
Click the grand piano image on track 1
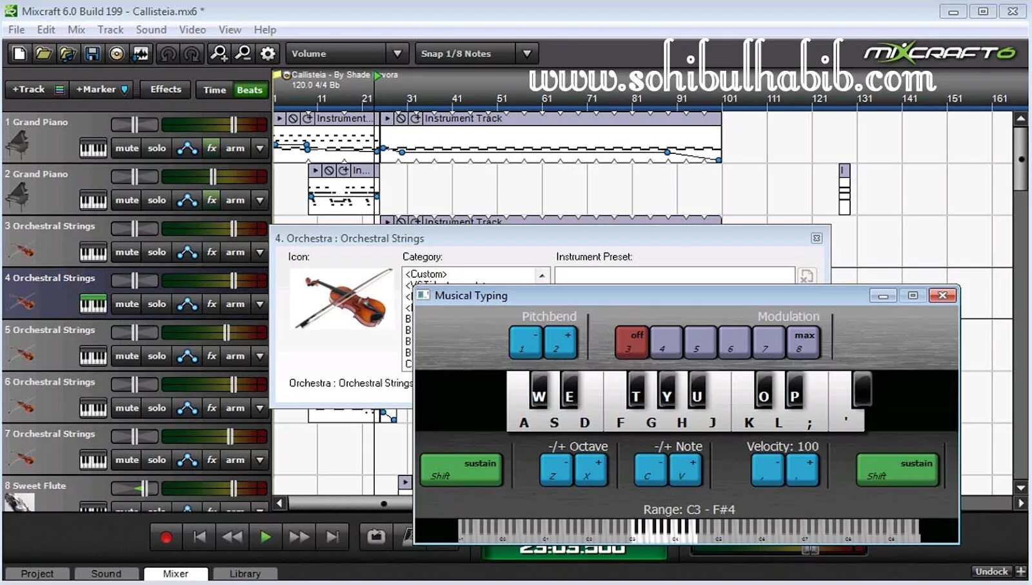pos(17,144)
